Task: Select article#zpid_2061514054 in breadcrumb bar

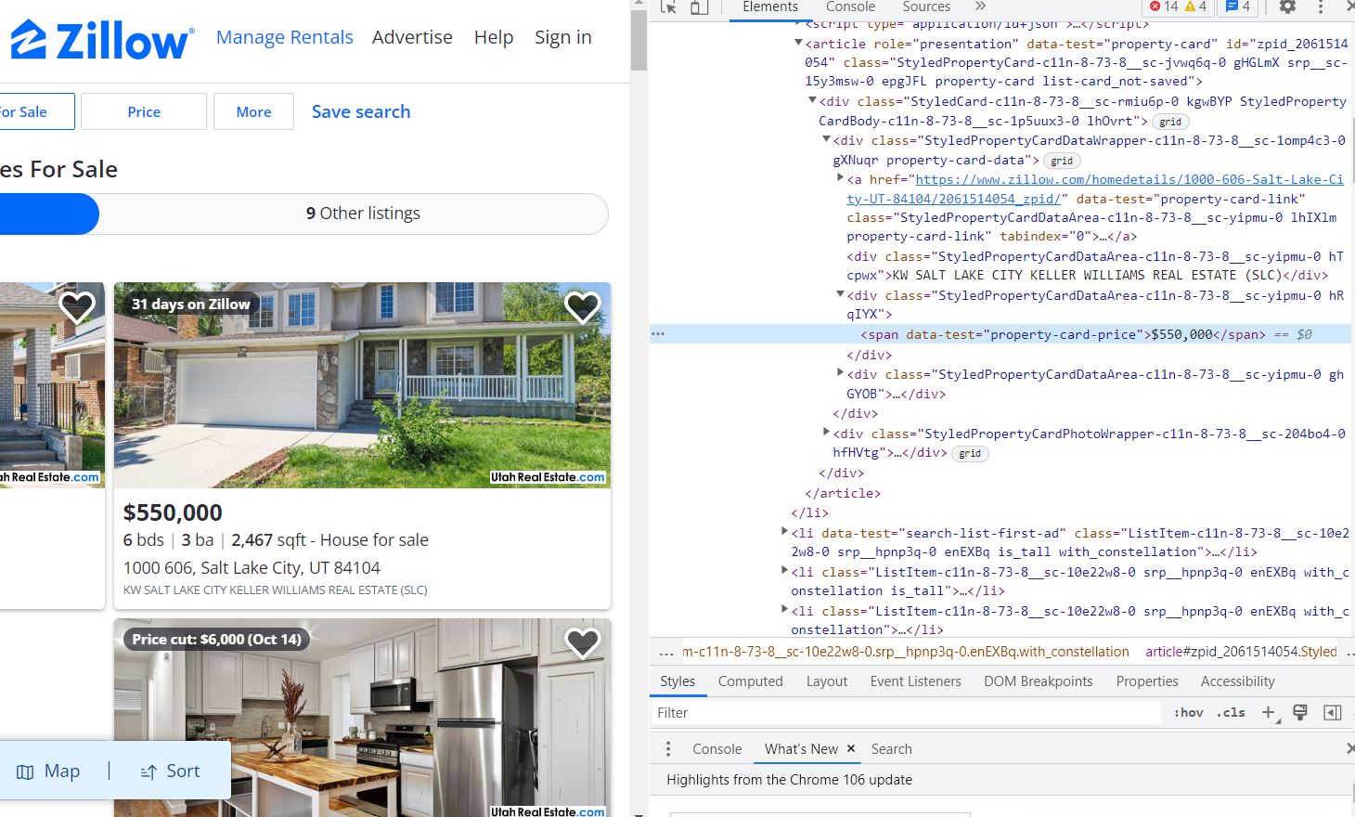Action: click(1241, 652)
